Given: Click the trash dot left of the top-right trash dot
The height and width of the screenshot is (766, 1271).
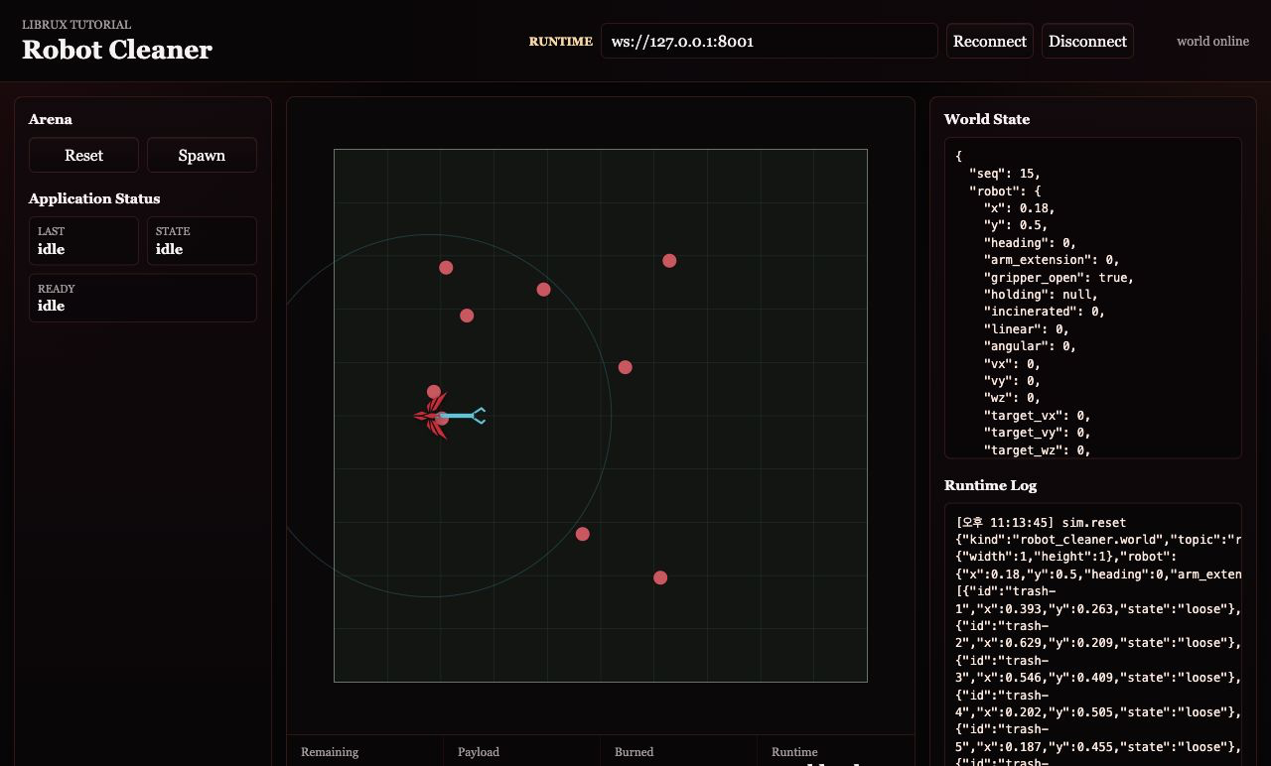Looking at the screenshot, I should point(543,290).
